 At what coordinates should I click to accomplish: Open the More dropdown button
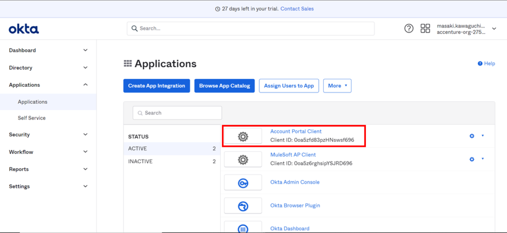(x=337, y=86)
